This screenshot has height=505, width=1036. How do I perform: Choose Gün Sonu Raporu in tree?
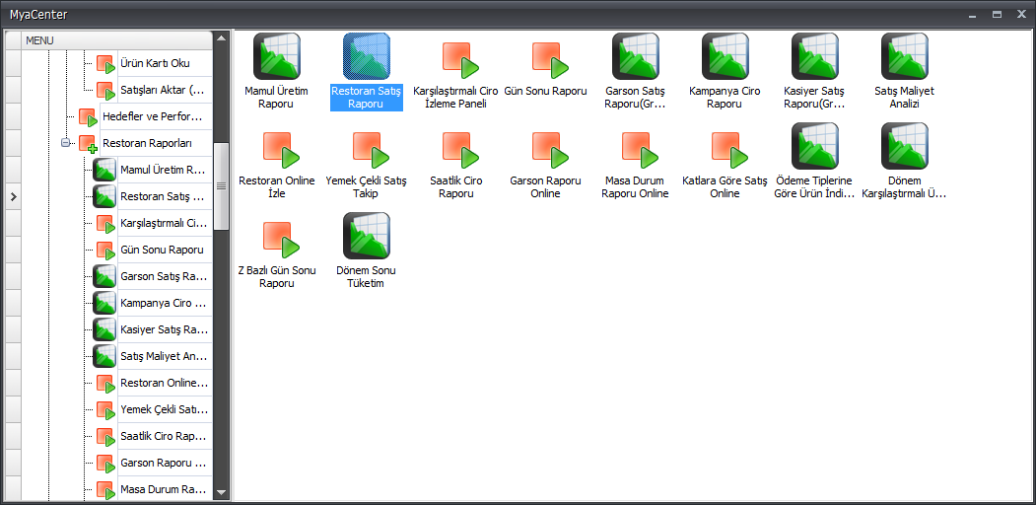coord(163,250)
